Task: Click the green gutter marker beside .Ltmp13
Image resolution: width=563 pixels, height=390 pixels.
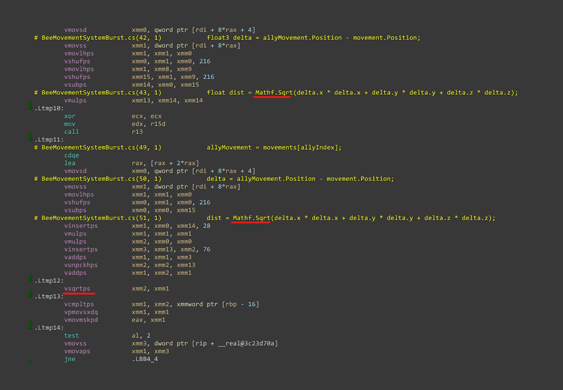Action: [30, 294]
